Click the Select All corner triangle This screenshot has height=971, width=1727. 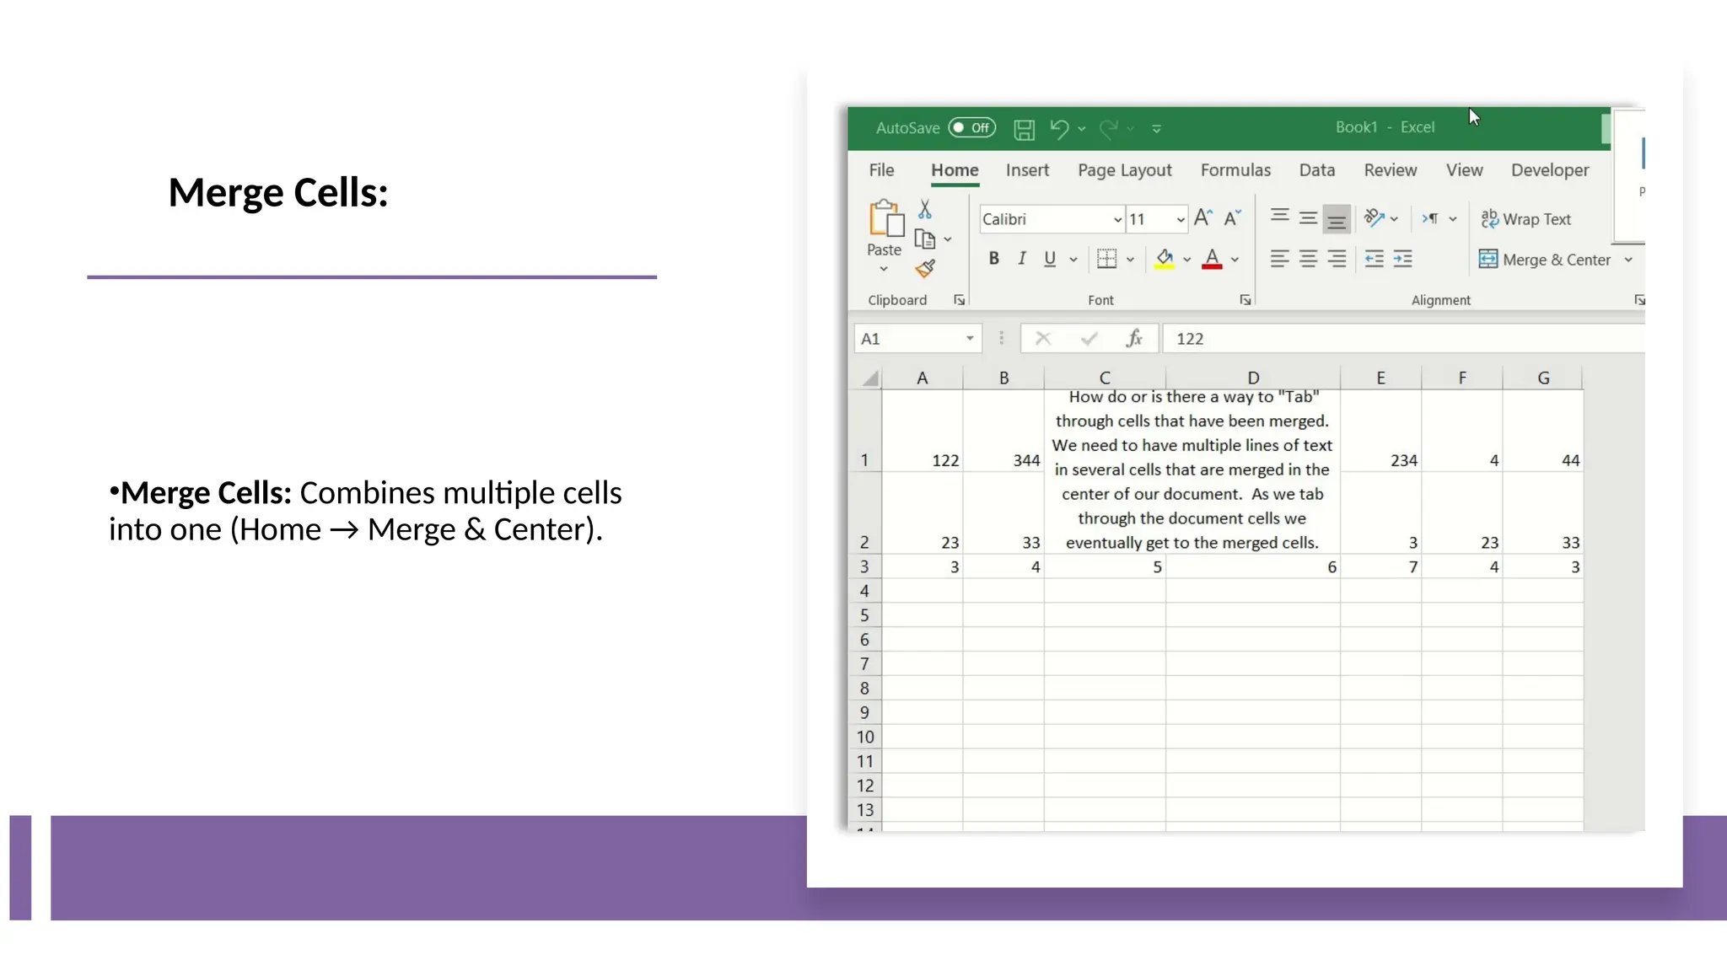click(x=870, y=378)
